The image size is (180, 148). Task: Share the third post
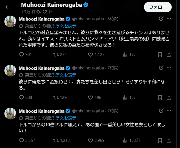[169, 139]
